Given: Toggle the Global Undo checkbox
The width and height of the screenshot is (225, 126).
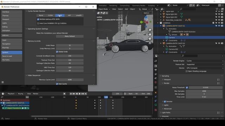Looking at the screenshot, I should point(57,52).
